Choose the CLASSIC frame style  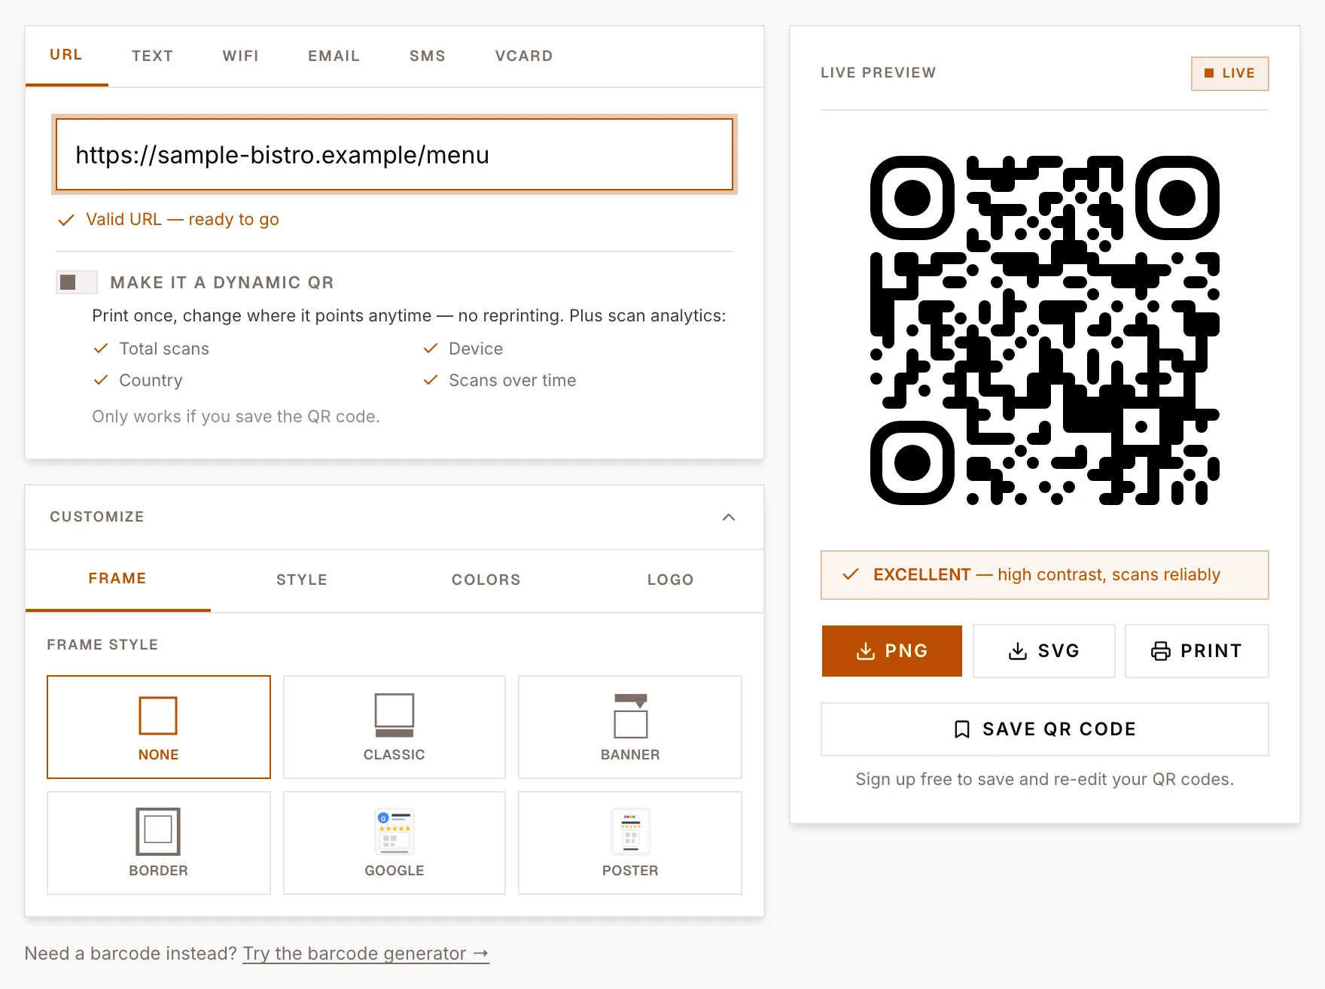coord(394,727)
